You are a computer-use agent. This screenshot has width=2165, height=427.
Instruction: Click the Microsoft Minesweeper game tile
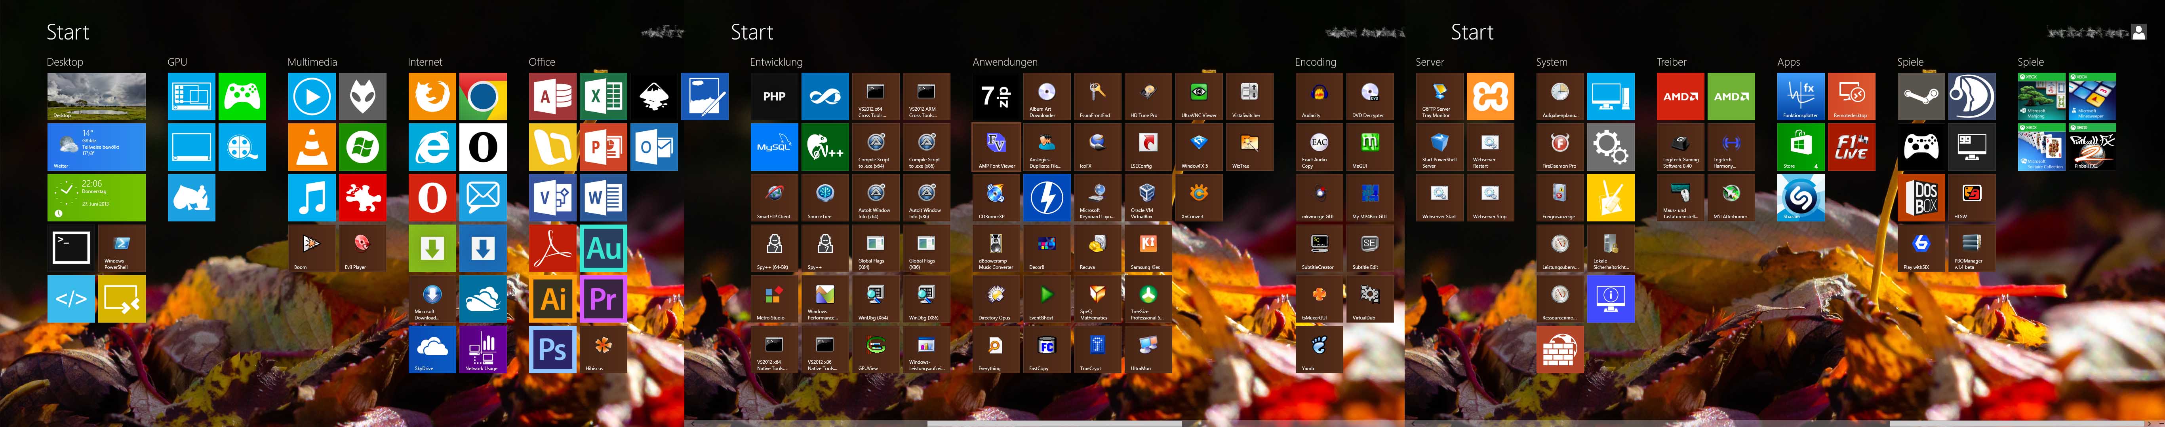tap(2092, 96)
